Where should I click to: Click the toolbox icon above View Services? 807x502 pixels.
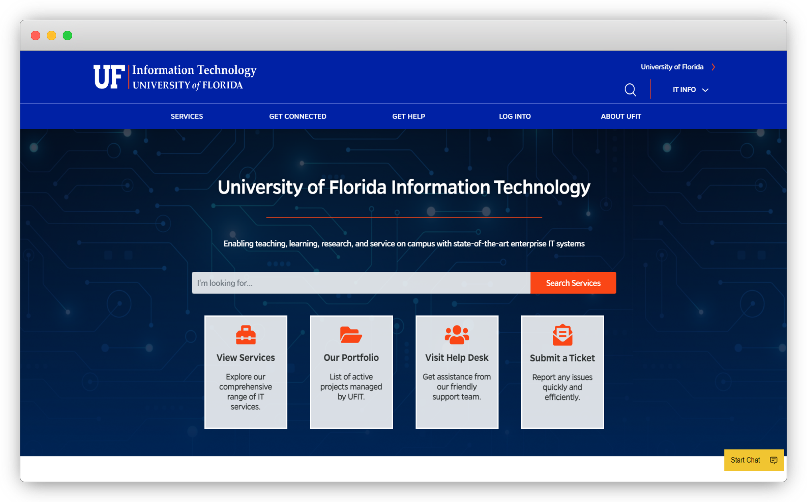[x=245, y=335]
